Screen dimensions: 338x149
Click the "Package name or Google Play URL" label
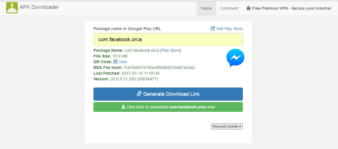point(127,29)
